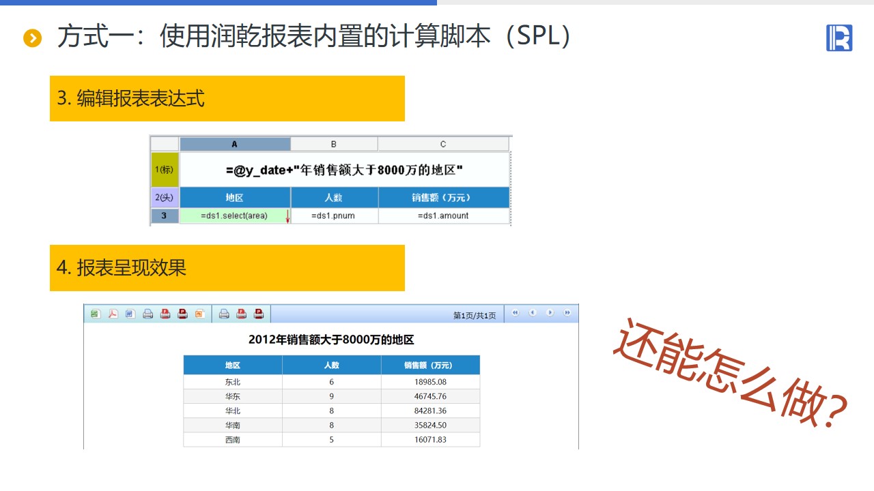This screenshot has height=491, width=874.
Task: Click the 人数 header cell in the designer grid
Action: point(334,198)
